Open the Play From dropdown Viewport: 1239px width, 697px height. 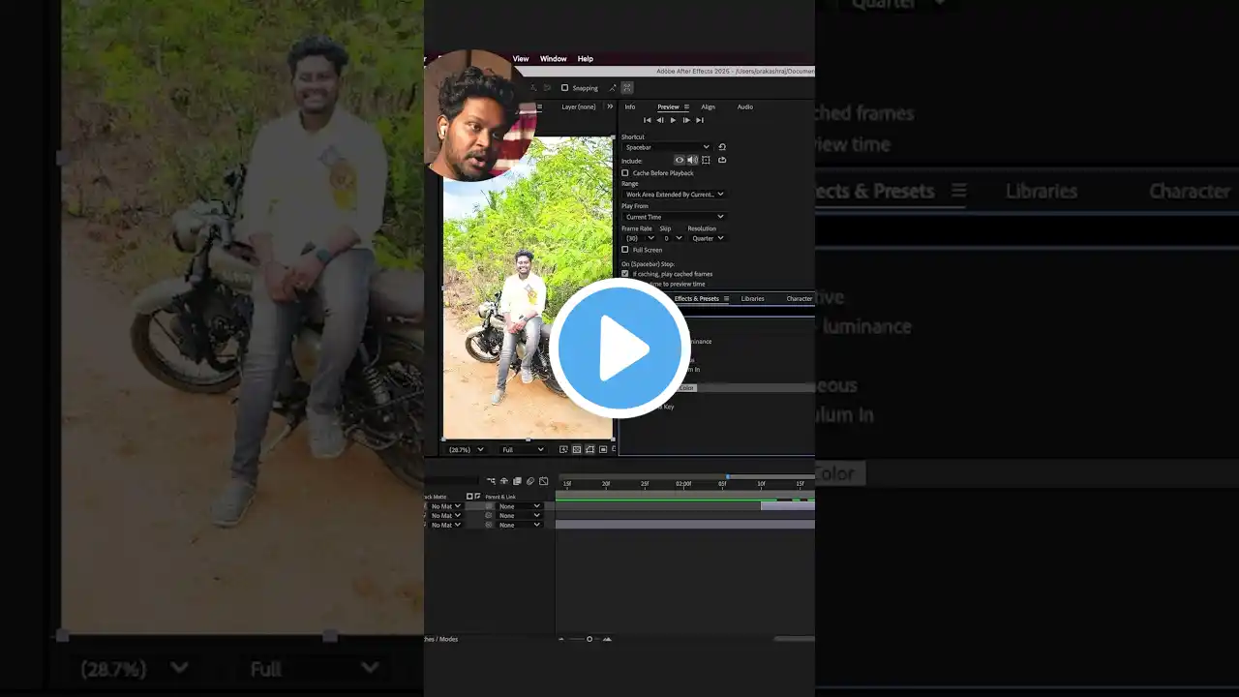(674, 217)
